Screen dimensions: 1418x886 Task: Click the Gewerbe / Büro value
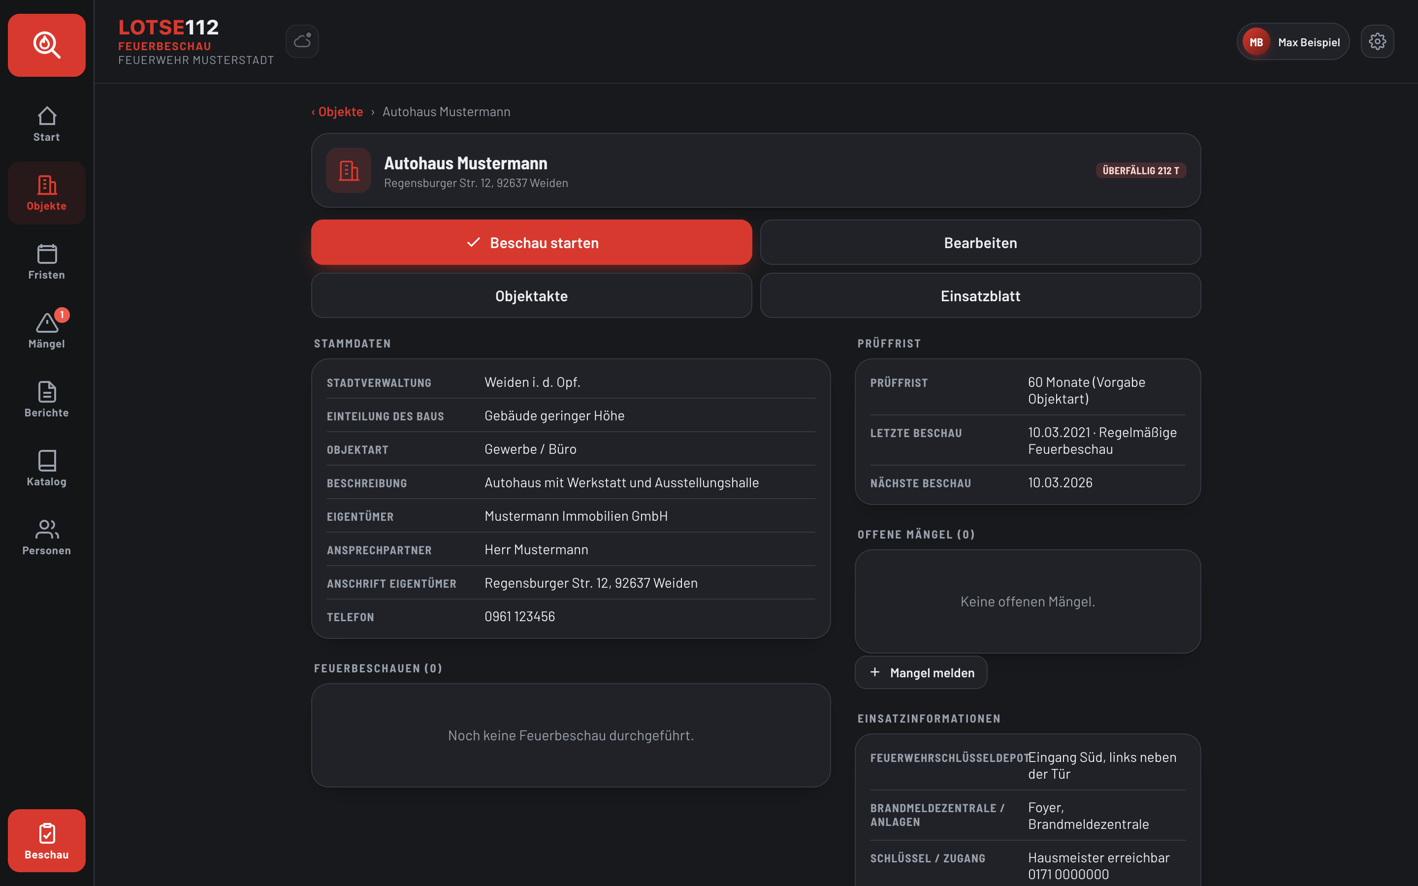pos(530,449)
